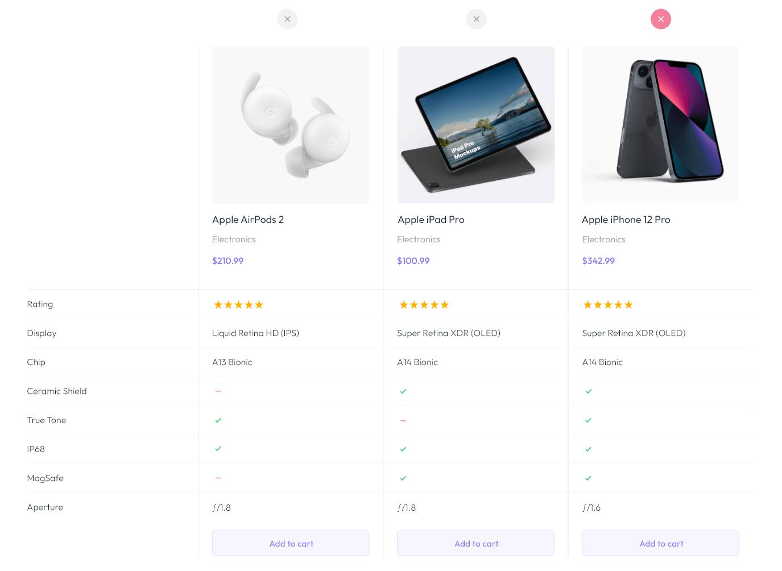This screenshot has width=782, height=571.
Task: Click the $100.99 price of iPad Pro
Action: [413, 260]
